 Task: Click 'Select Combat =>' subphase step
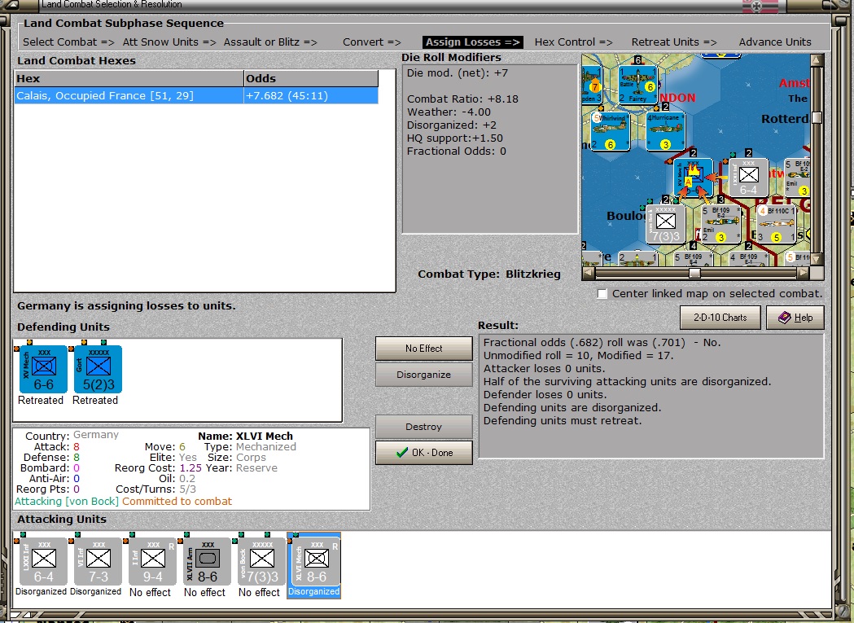[68, 42]
